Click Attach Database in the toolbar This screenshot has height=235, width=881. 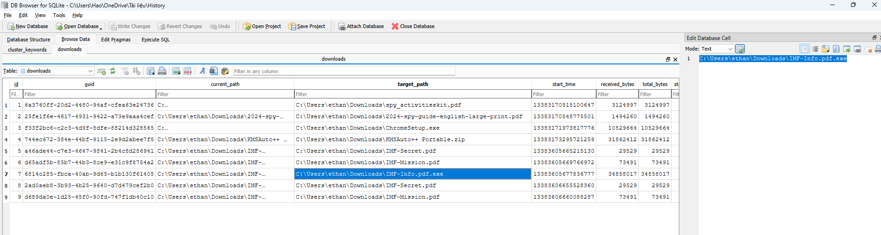coord(361,26)
